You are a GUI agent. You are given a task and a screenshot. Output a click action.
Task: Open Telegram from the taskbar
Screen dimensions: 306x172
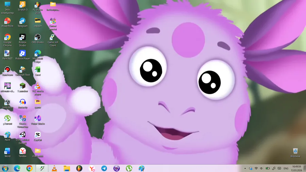104,168
